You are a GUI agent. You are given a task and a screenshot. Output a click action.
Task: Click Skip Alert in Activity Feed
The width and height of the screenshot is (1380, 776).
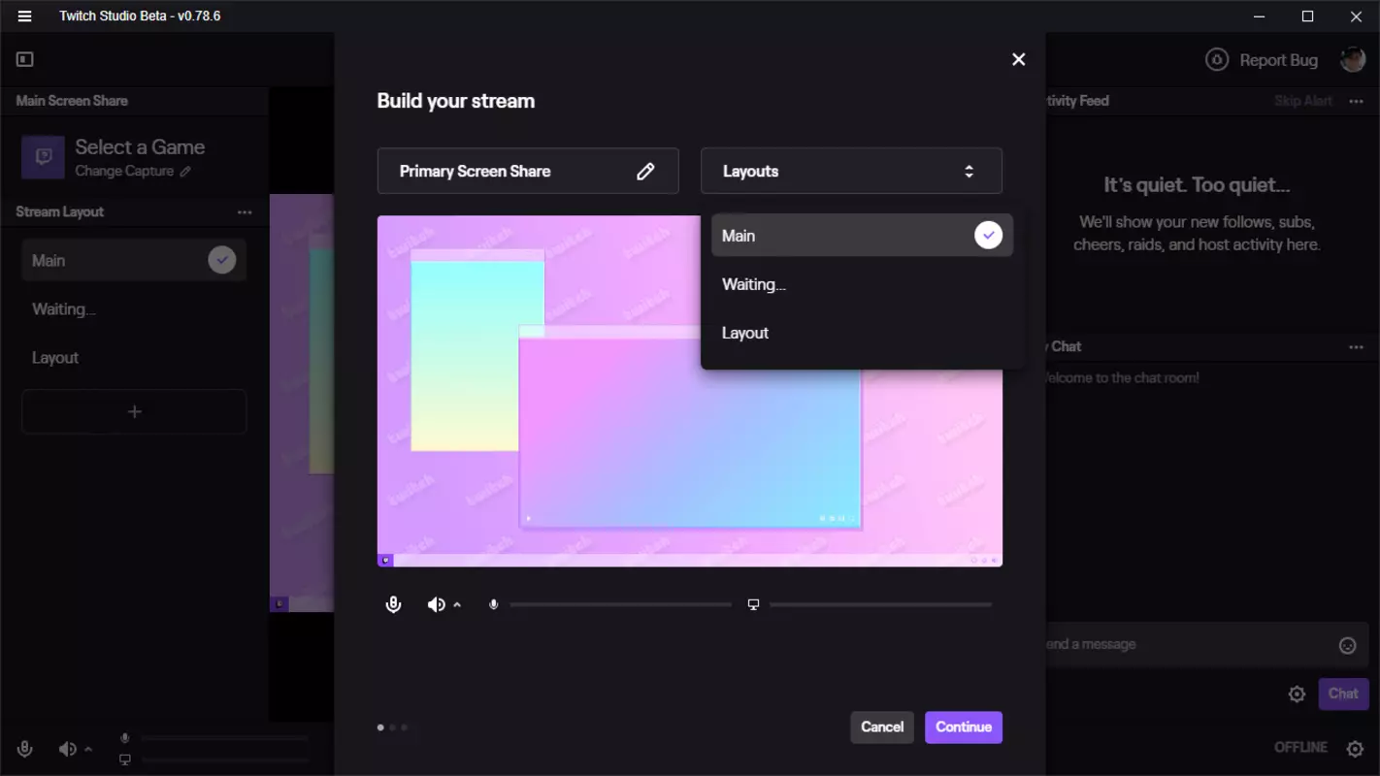[x=1303, y=101]
